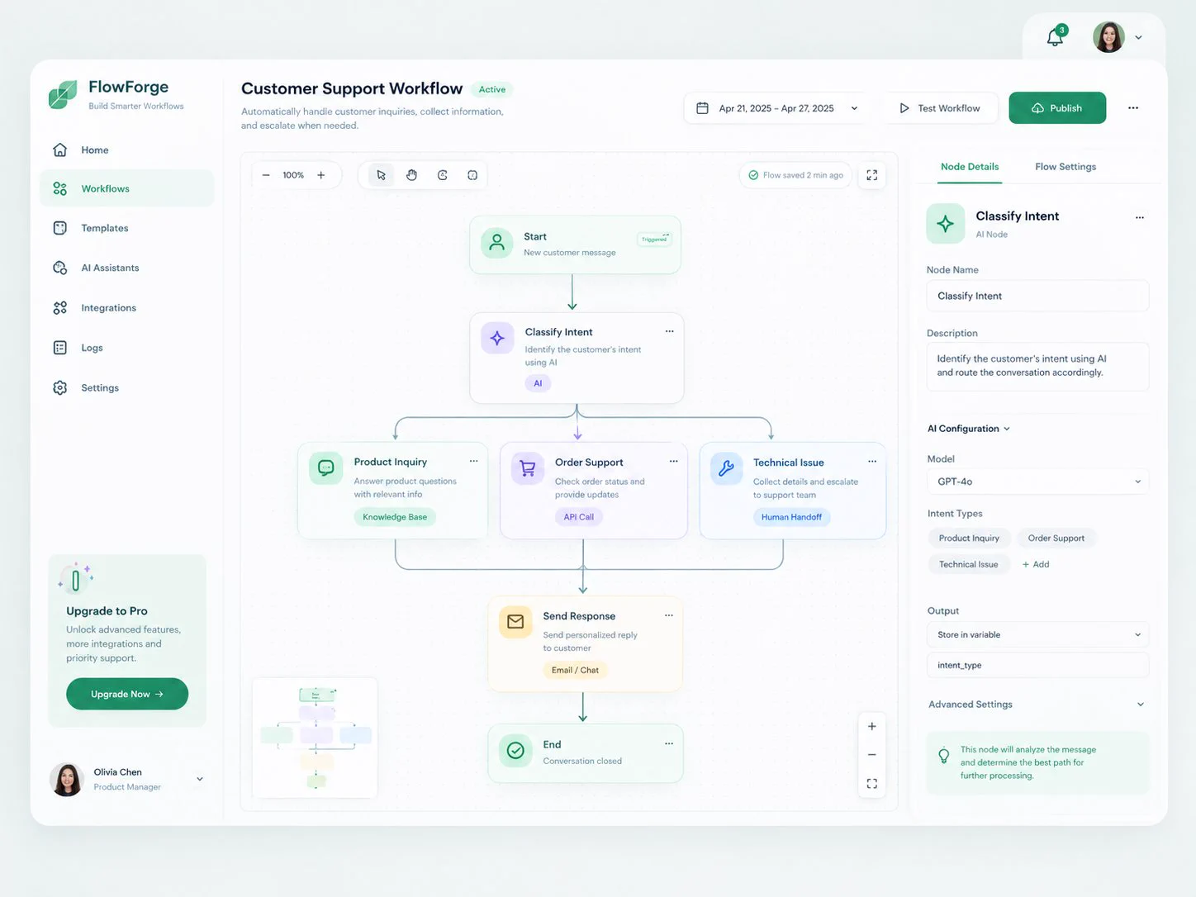The height and width of the screenshot is (897, 1196).
Task: Click Upgrade Now button
Action: 127,694
